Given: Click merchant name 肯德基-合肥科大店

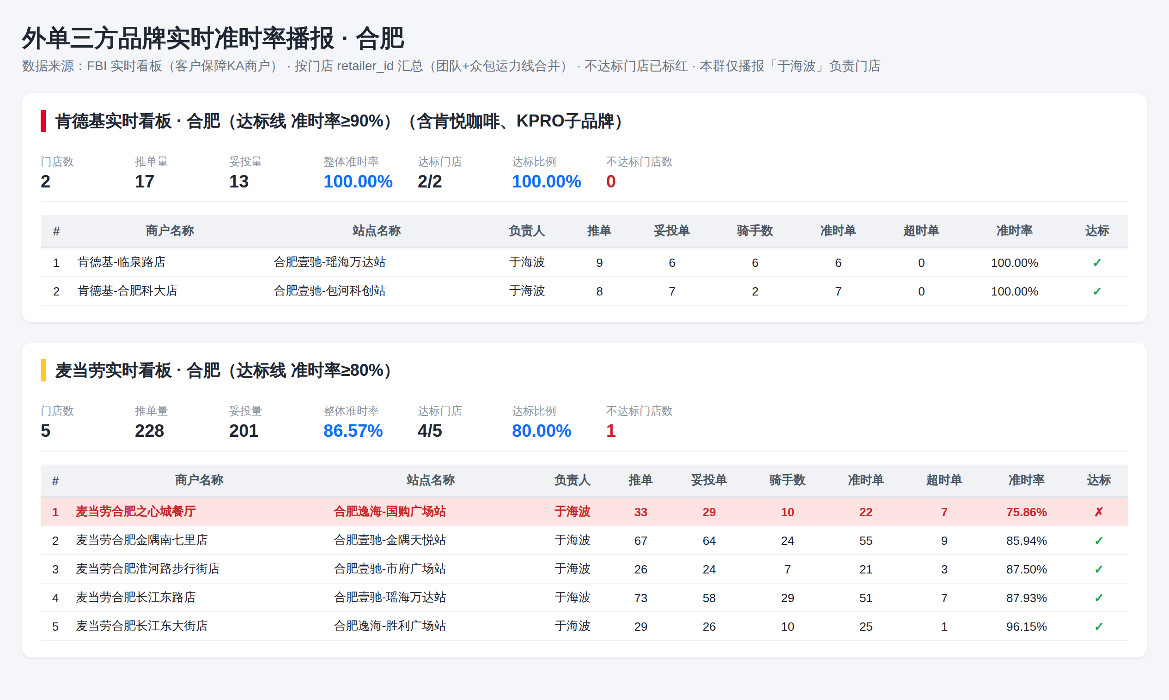Looking at the screenshot, I should (128, 291).
